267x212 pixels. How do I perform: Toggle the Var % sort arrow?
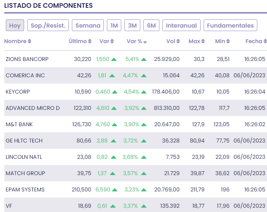145,42
